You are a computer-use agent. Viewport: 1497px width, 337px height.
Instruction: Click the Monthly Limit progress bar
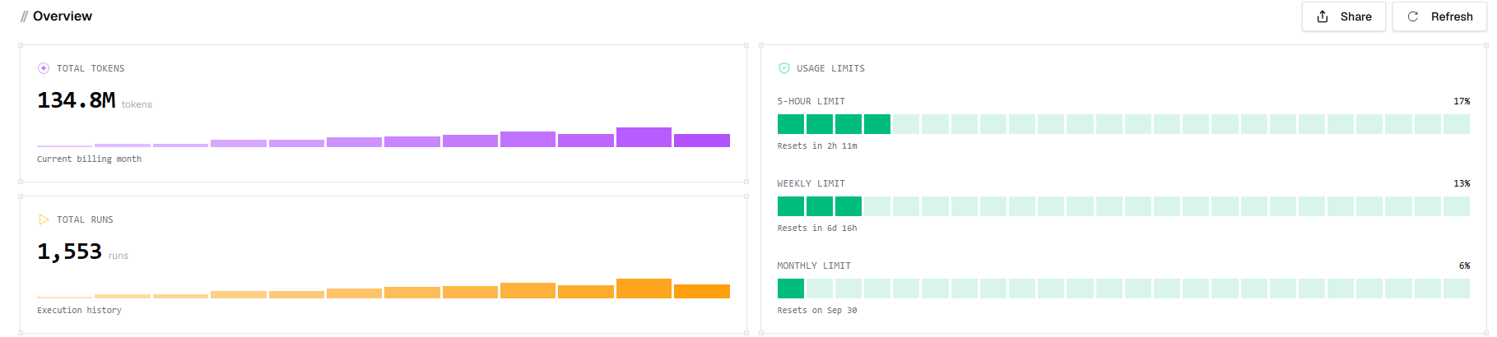(1123, 289)
